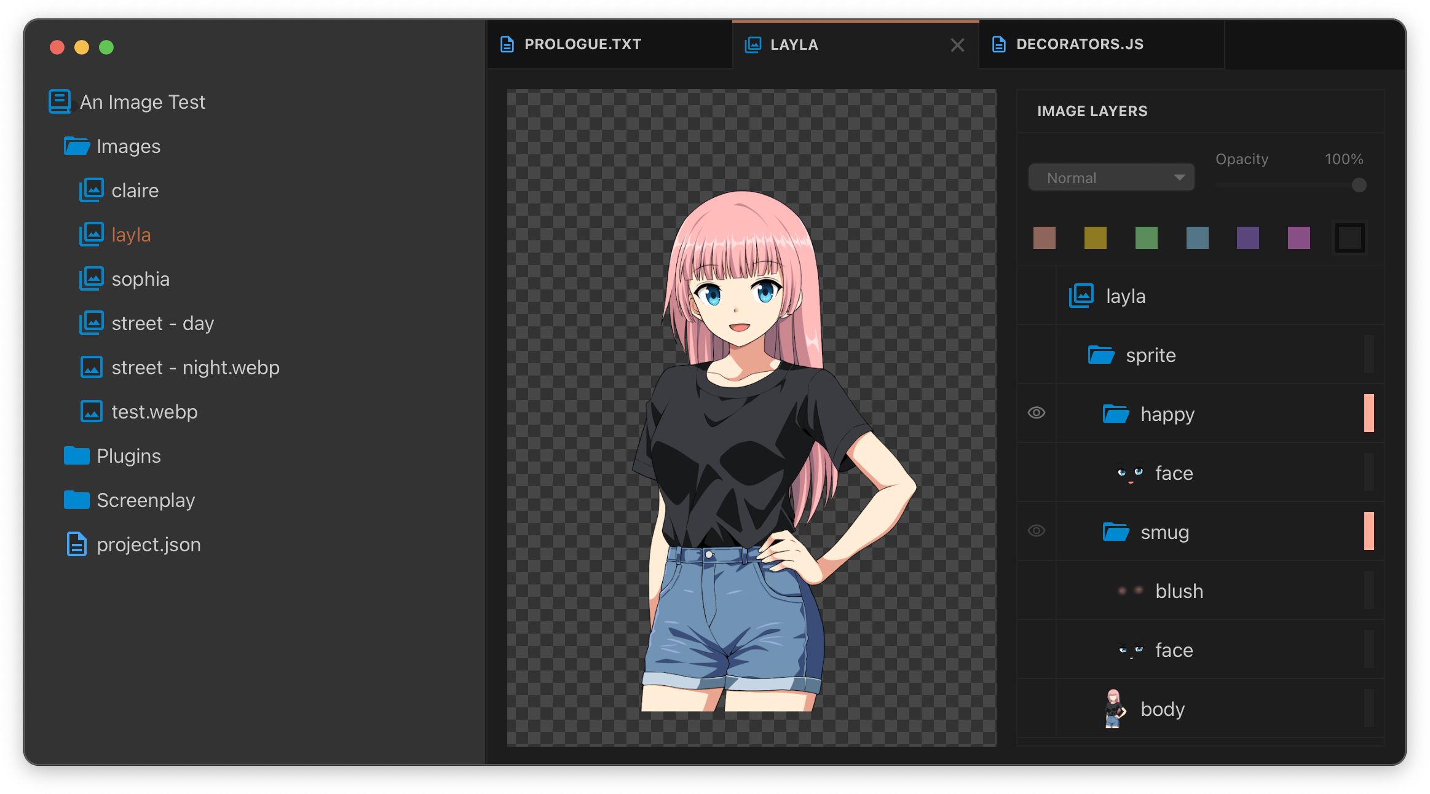The height and width of the screenshot is (794, 1430).
Task: Expand the Plugins folder
Action: click(x=77, y=456)
